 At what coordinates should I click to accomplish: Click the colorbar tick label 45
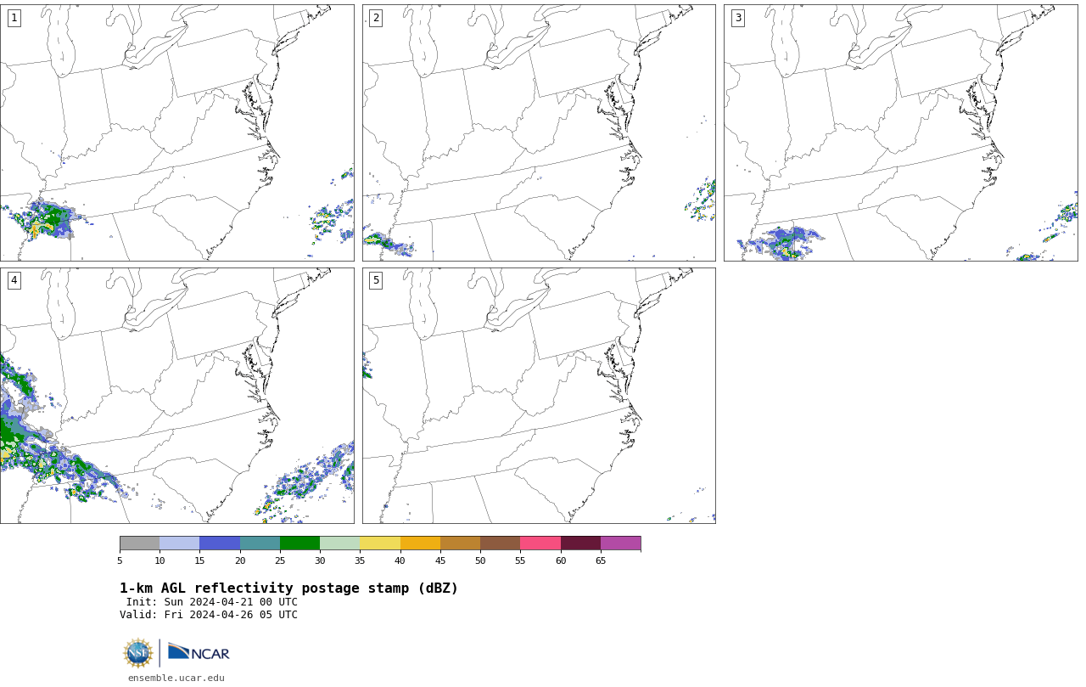(440, 560)
